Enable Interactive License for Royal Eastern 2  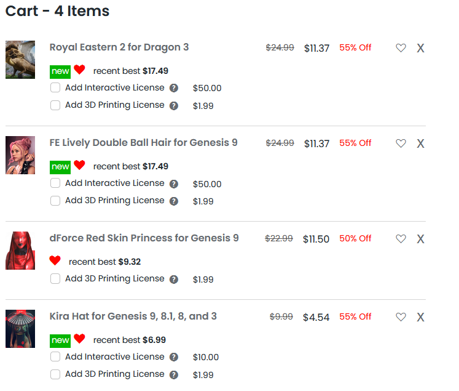point(55,87)
